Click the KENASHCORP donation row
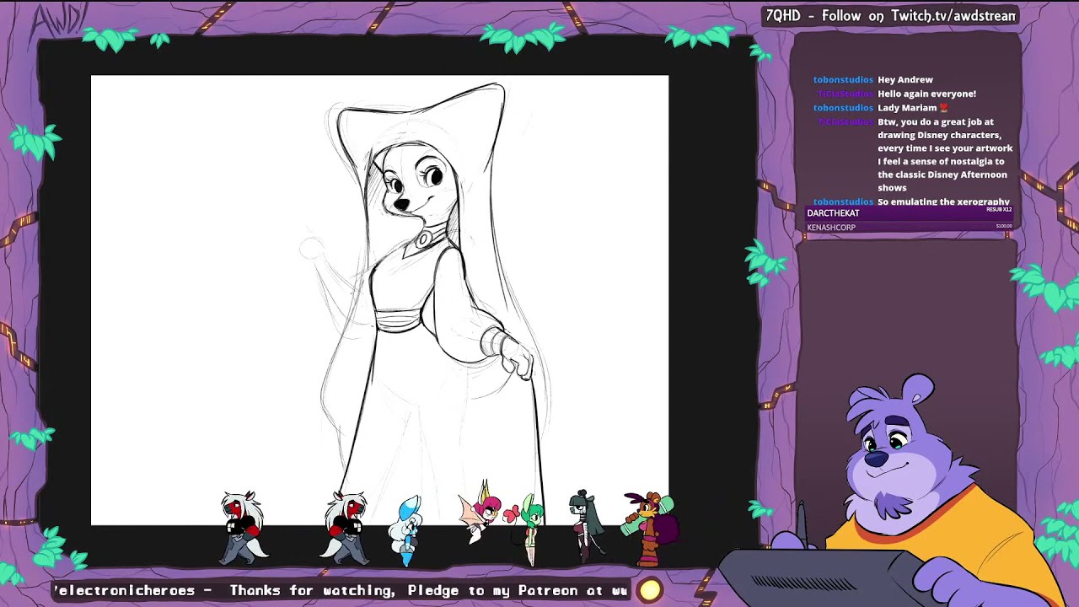The width and height of the screenshot is (1079, 607). pyautogui.click(x=910, y=227)
